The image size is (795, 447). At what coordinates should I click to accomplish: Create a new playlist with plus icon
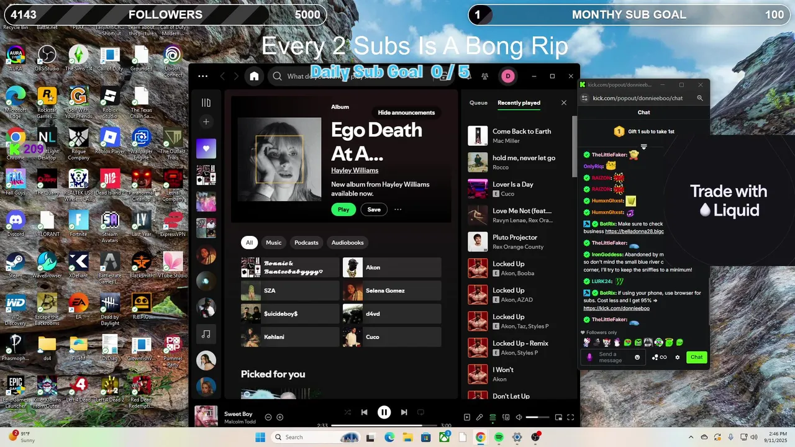[206, 122]
